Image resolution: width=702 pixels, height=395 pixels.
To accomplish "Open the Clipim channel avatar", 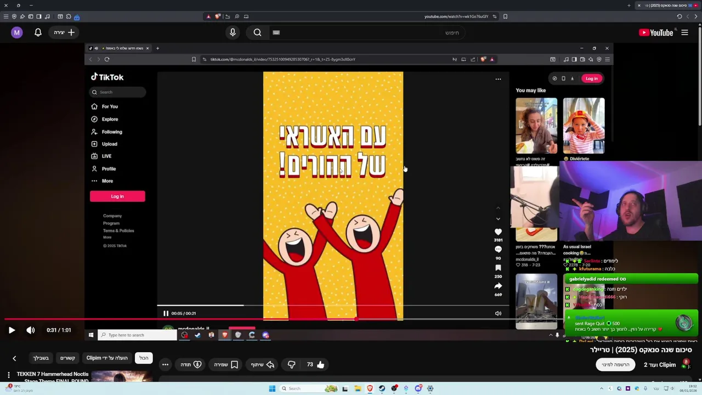I will click(686, 364).
